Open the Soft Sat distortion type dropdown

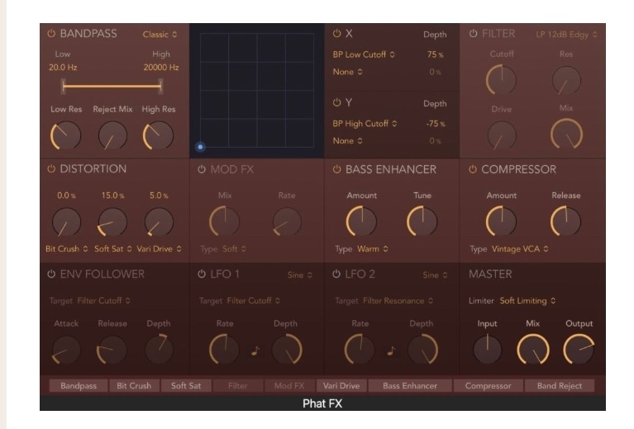pos(113,249)
